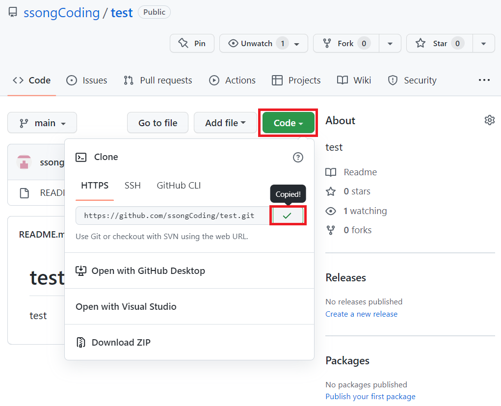
Task: Open the Wiki tab
Action: (x=354, y=80)
